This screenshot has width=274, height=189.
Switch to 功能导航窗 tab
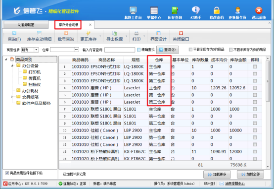pos(26,25)
